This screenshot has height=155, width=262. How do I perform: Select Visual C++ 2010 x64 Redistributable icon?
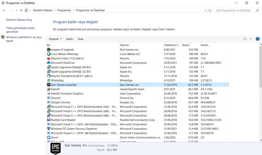click(x=48, y=124)
